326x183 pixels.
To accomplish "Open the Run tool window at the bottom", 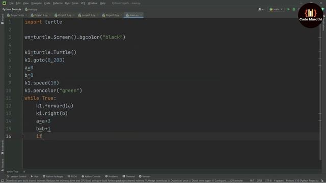I will tap(35, 176).
